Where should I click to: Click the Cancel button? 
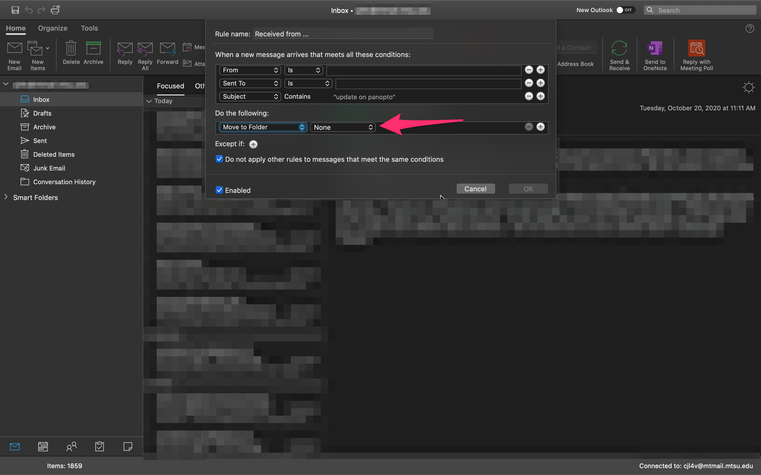475,189
